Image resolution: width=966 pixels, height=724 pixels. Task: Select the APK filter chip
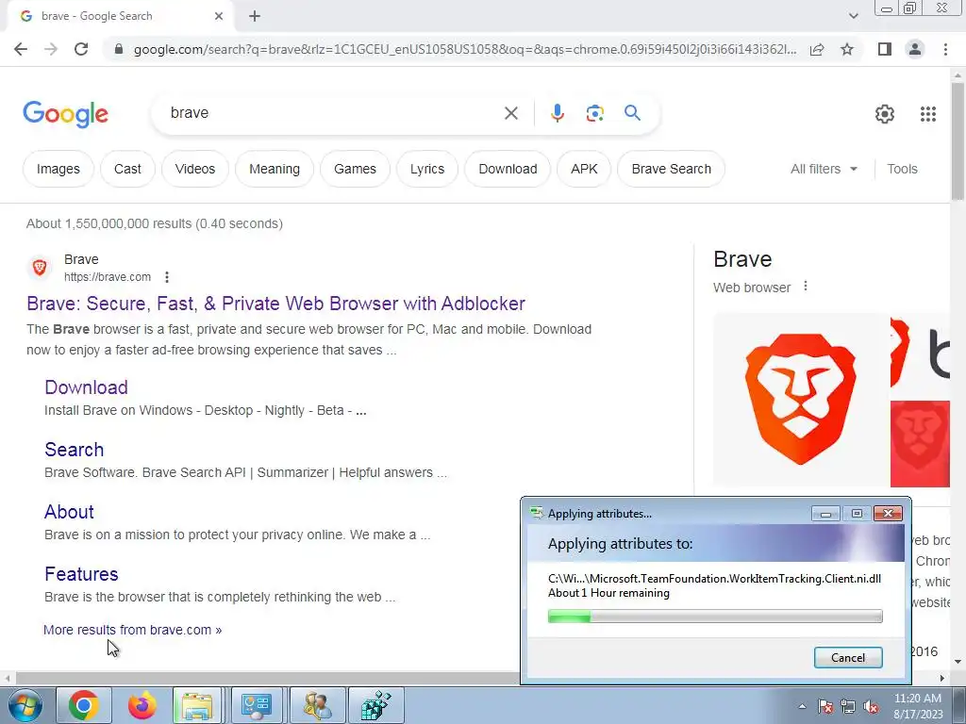pyautogui.click(x=584, y=169)
